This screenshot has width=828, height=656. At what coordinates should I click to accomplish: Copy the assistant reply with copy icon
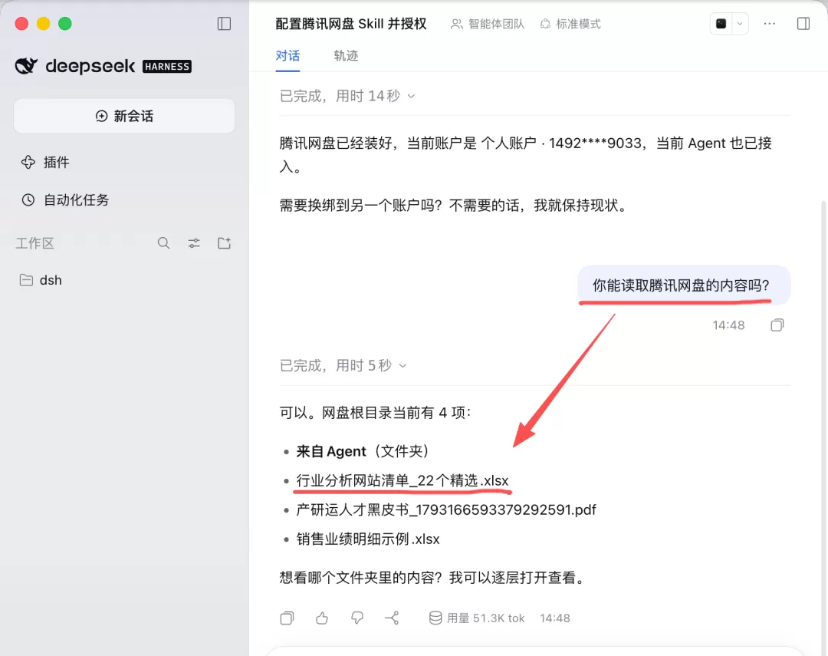click(287, 618)
